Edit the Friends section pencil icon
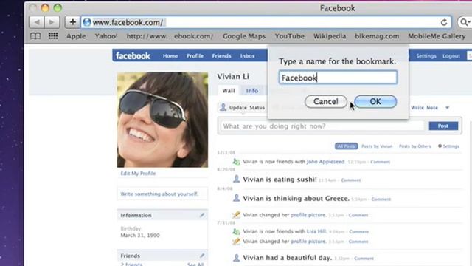 point(202,256)
